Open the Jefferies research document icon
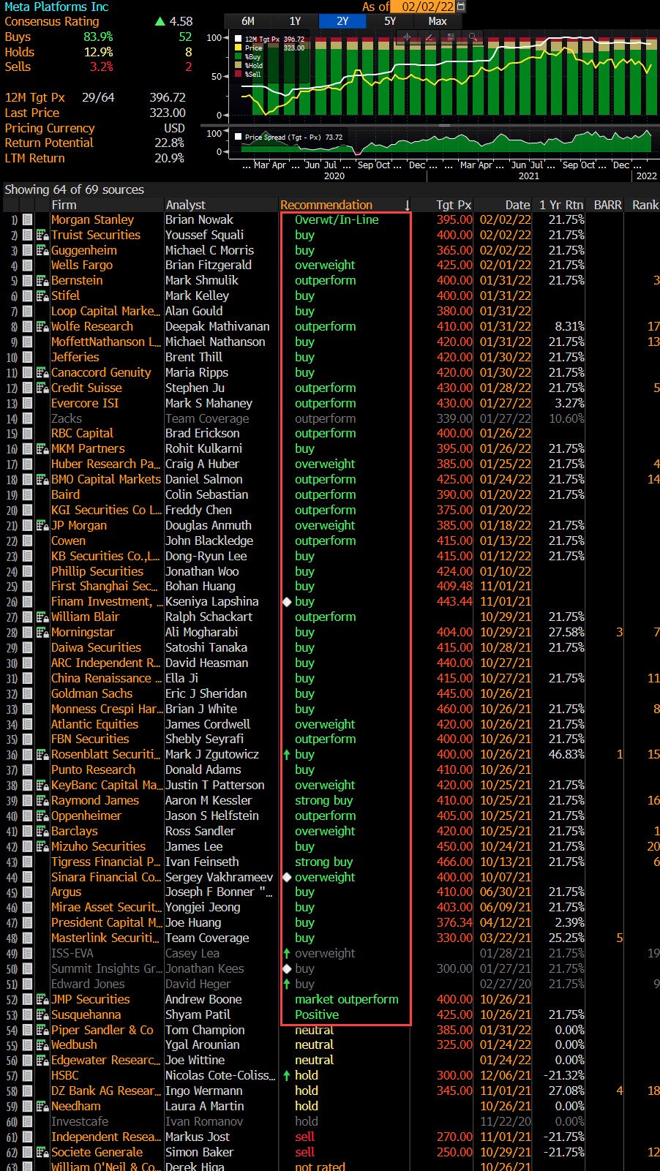The height and width of the screenshot is (1171, 660). coord(27,358)
